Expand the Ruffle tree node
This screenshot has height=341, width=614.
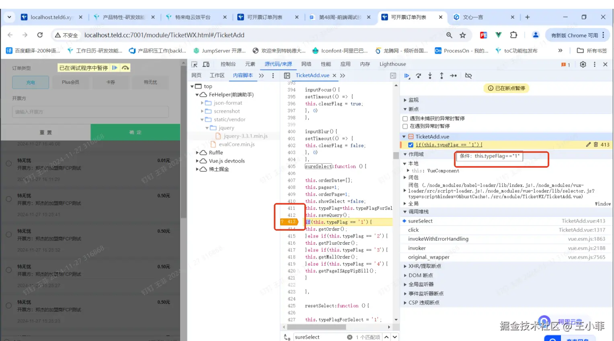pyautogui.click(x=197, y=153)
